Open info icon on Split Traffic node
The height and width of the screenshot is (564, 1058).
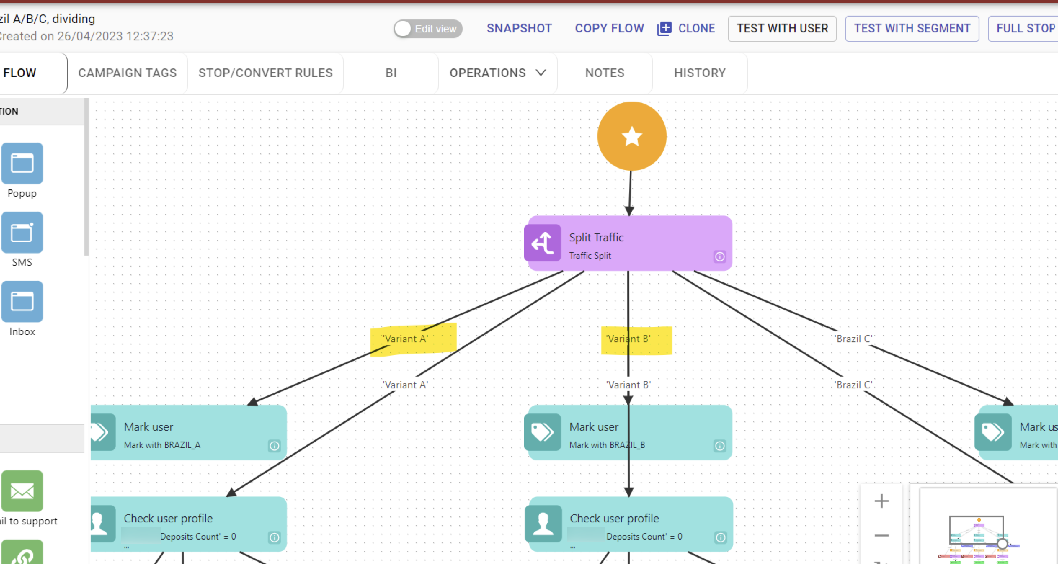point(720,256)
